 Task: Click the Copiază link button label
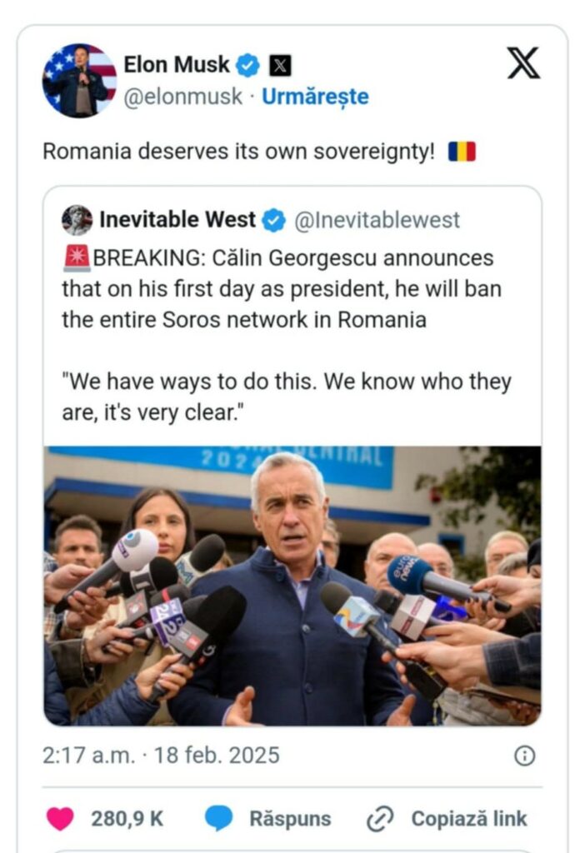click(469, 819)
